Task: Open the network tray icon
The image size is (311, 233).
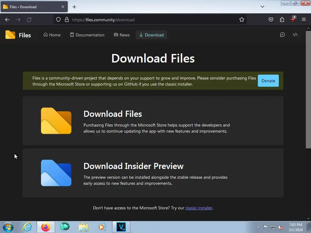Action: 273,227
